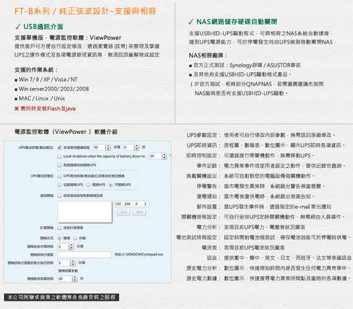Click the 'UPS即時資訊：' feature label
The width and height of the screenshot is (353, 309).
(x=203, y=145)
